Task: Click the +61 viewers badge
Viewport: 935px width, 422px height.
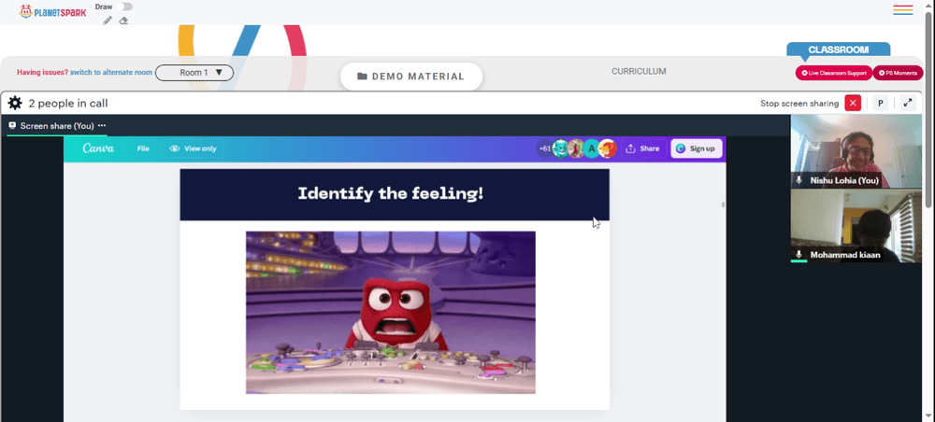Action: coord(544,148)
